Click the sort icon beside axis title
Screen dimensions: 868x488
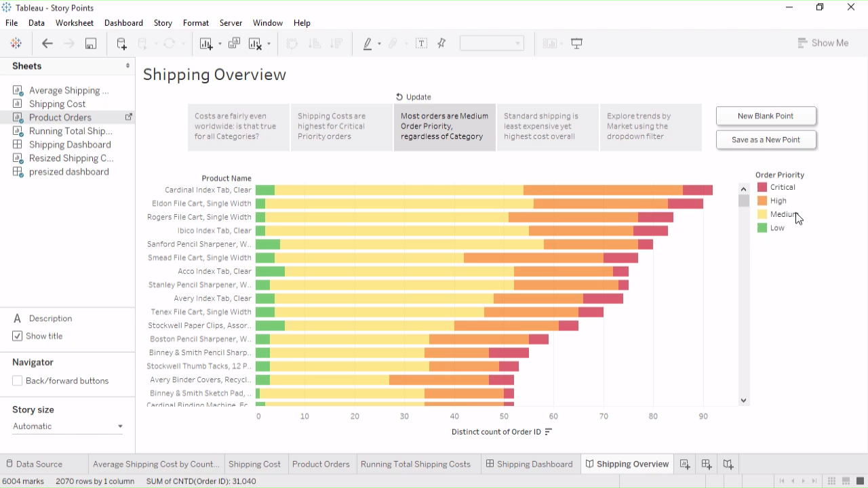tap(549, 432)
